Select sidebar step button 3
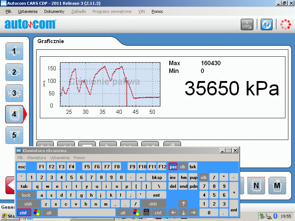 coord(14,93)
